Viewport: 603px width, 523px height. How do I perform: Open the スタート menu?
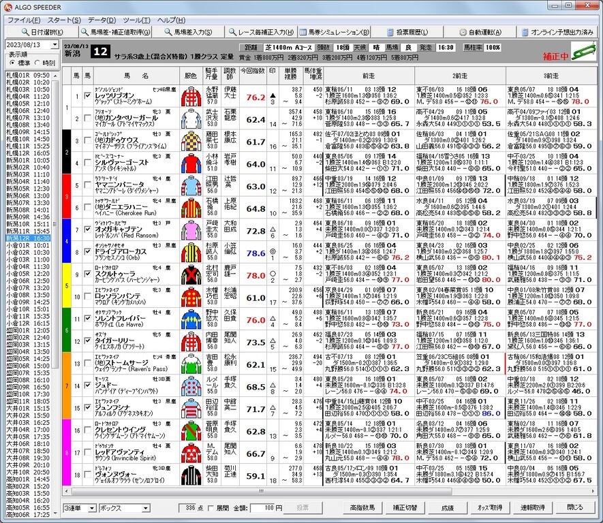coord(64,20)
